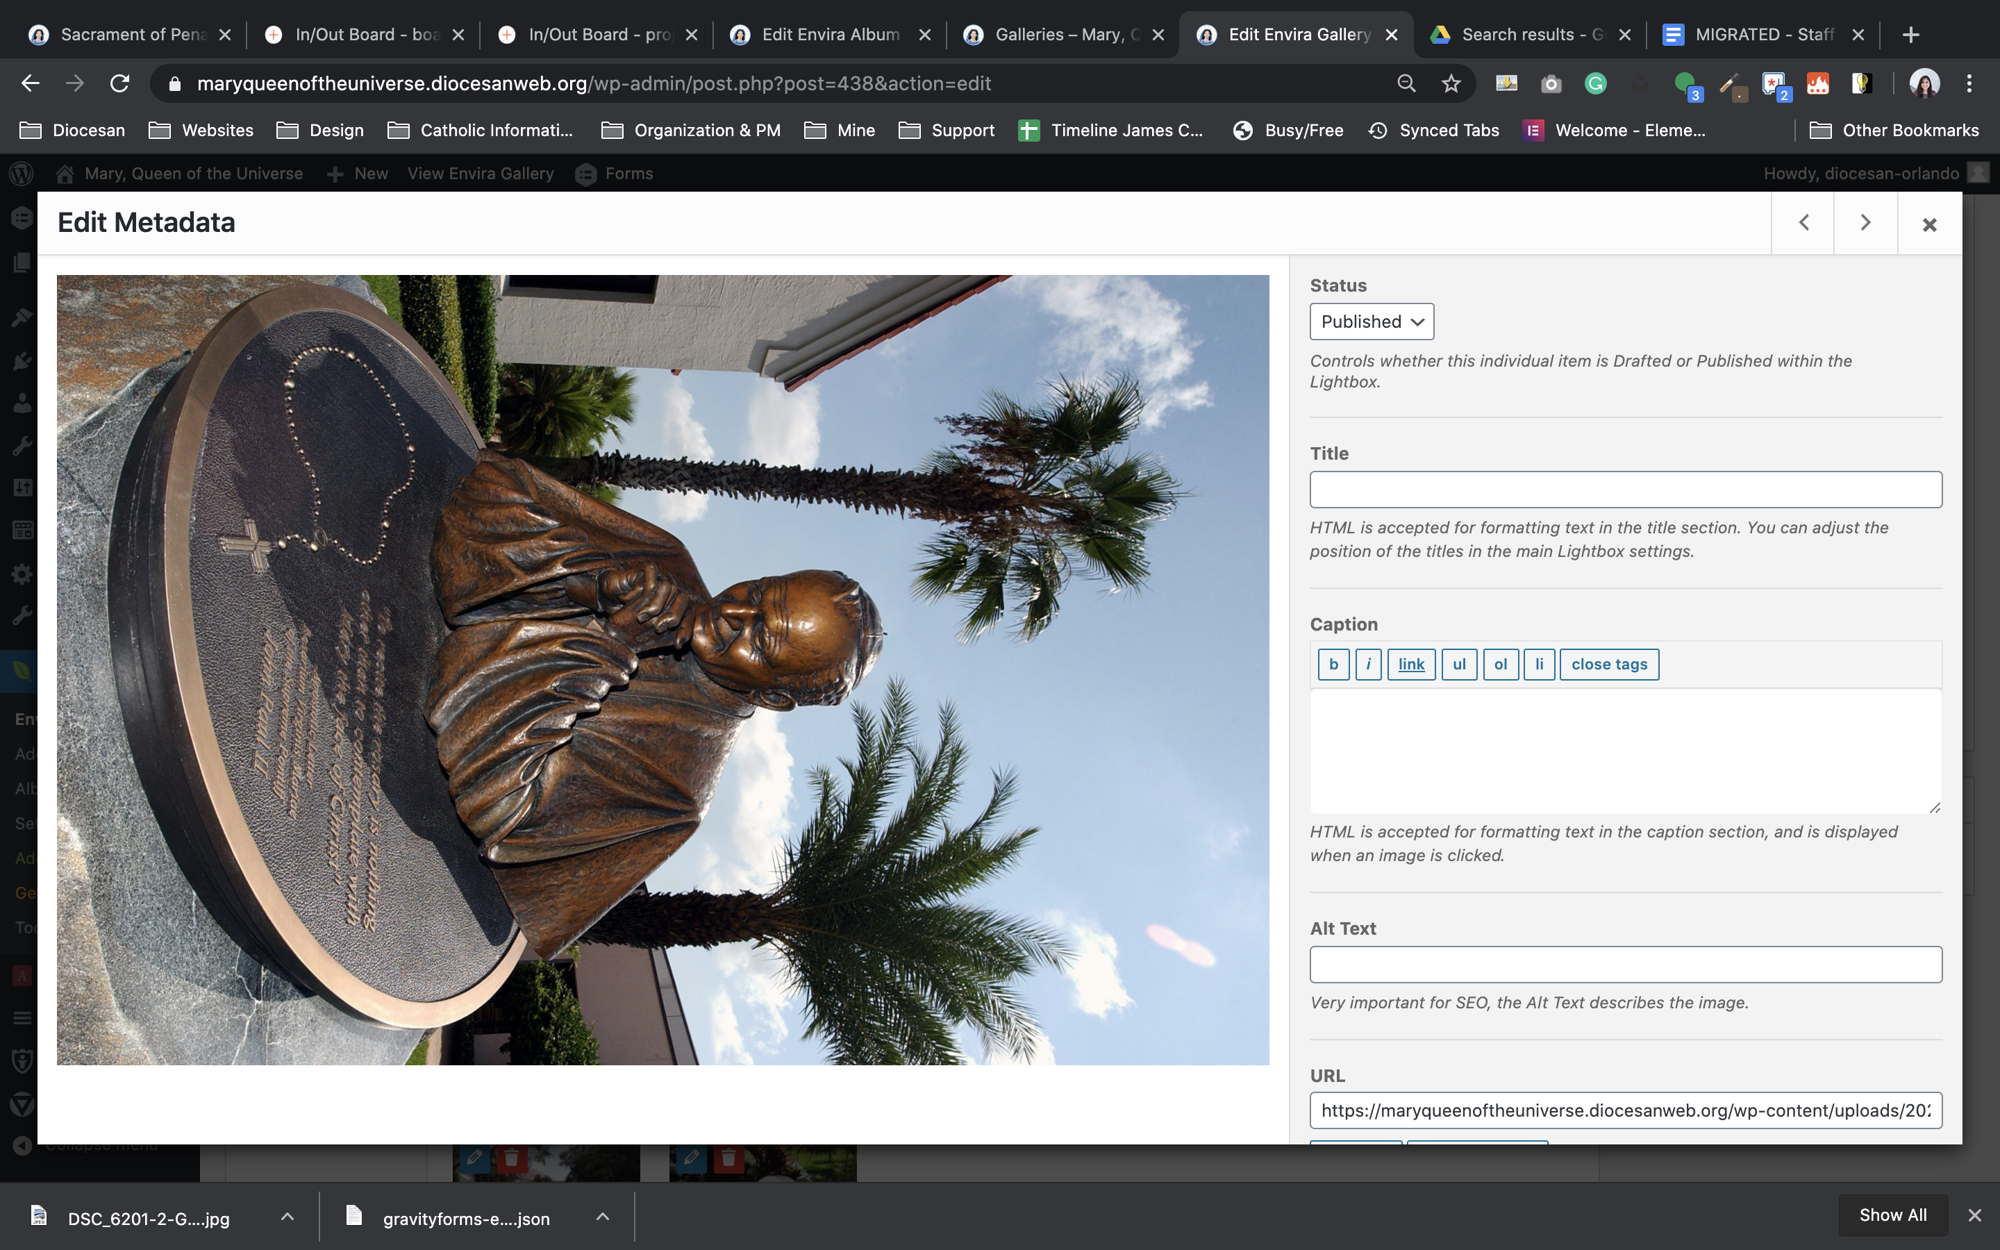
Task: Open the Design bookmarks folder
Action: click(322, 131)
